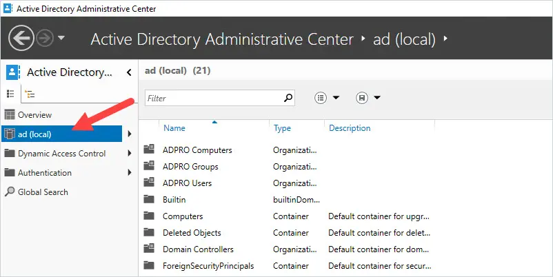Select the ADPRO Users row
The width and height of the screenshot is (553, 277).
(x=288, y=183)
